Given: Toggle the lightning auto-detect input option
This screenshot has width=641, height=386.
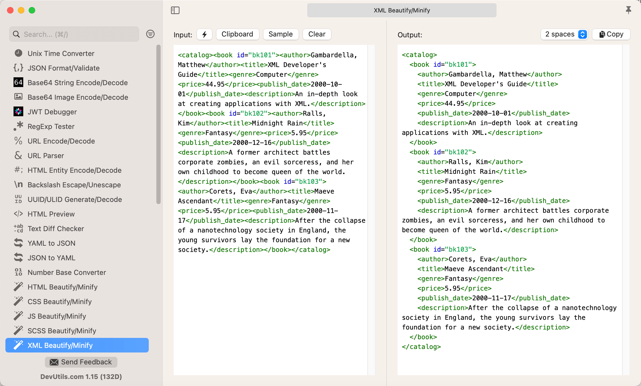Looking at the screenshot, I should pyautogui.click(x=204, y=34).
